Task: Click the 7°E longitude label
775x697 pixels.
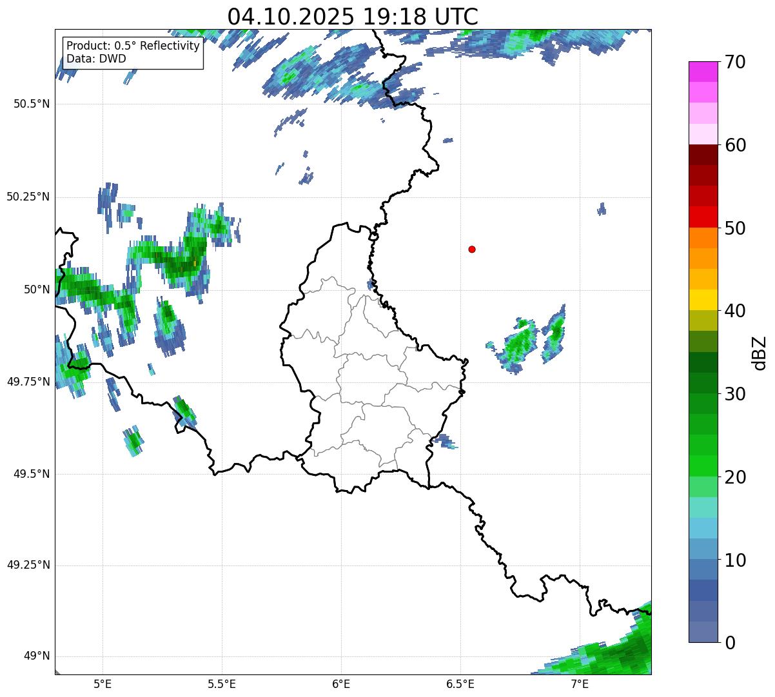Action: pyautogui.click(x=580, y=683)
